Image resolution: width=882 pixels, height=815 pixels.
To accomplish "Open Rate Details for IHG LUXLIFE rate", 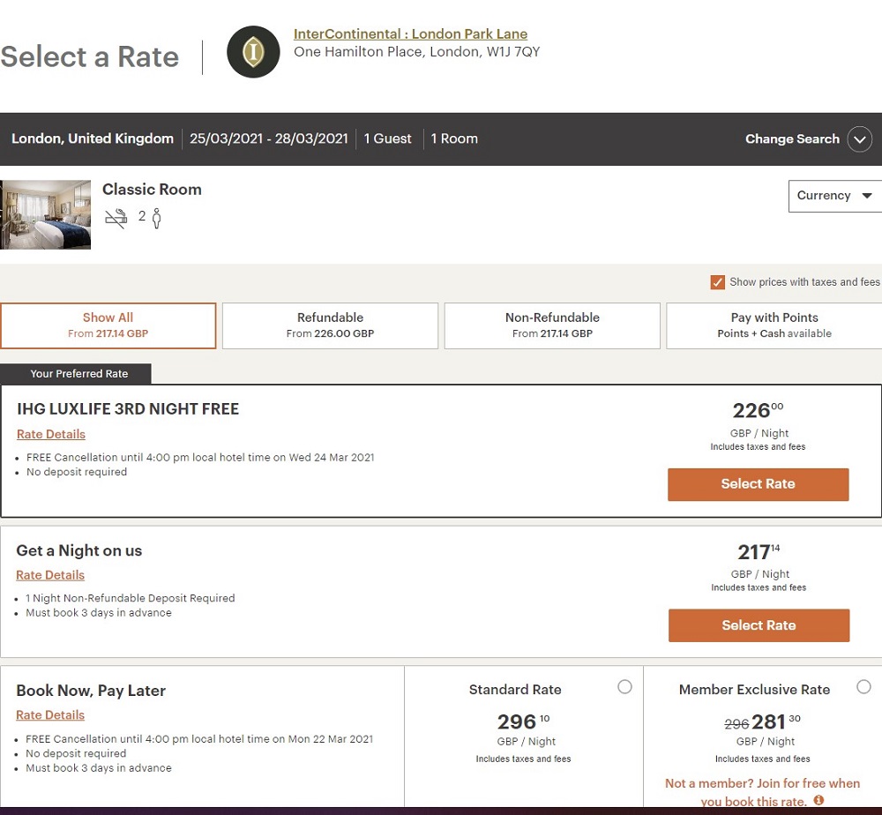I will point(51,434).
